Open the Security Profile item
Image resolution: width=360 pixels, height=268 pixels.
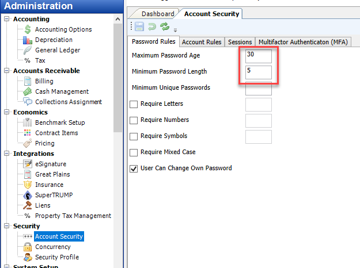[57, 257]
